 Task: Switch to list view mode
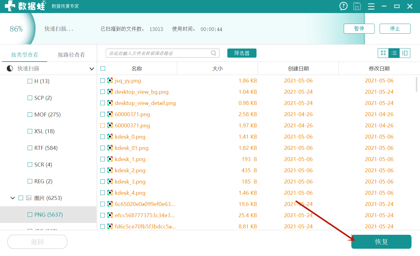click(x=394, y=53)
